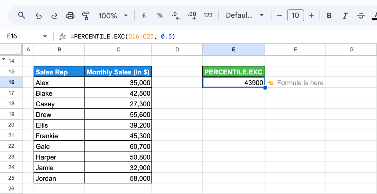
Task: Toggle bold formatting
Action: [329, 15]
